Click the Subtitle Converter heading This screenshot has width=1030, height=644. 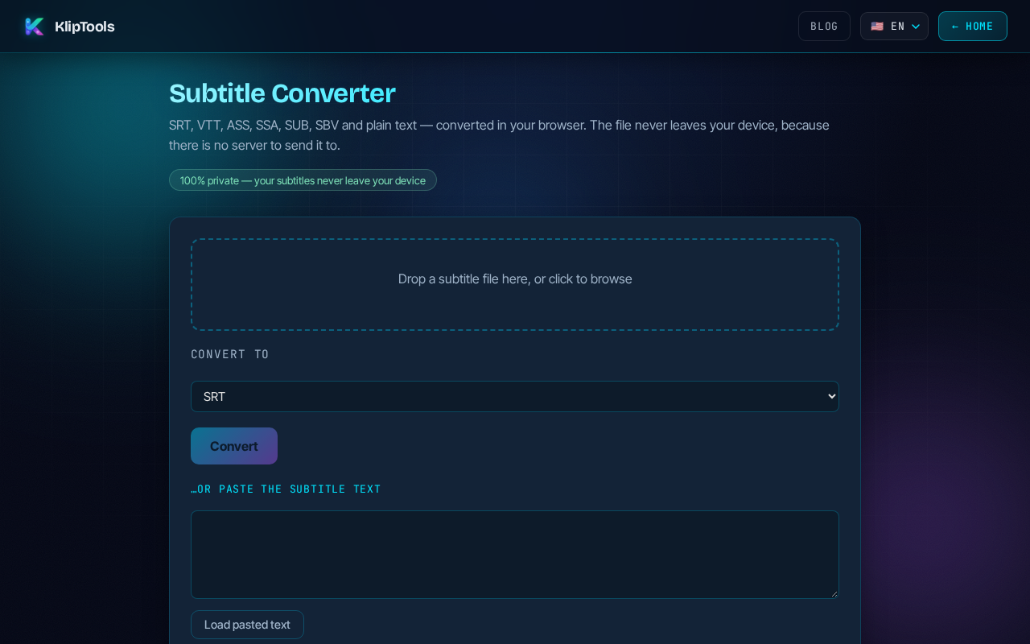point(282,93)
